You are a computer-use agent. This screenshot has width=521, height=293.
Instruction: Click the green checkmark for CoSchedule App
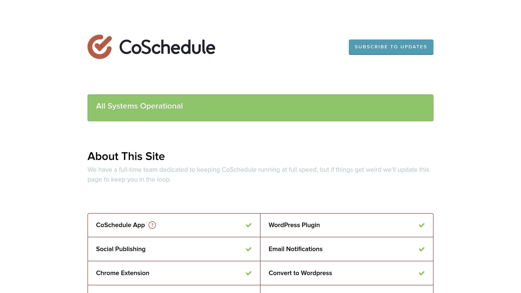pos(249,225)
